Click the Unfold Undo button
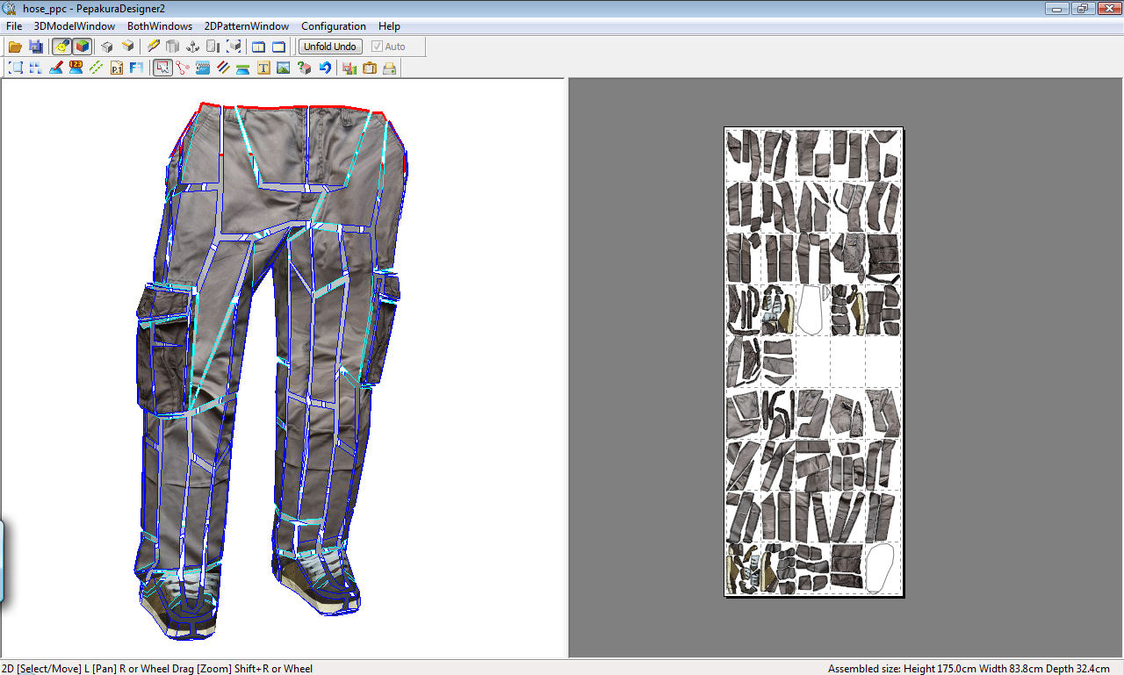The width and height of the screenshot is (1124, 675). [330, 47]
